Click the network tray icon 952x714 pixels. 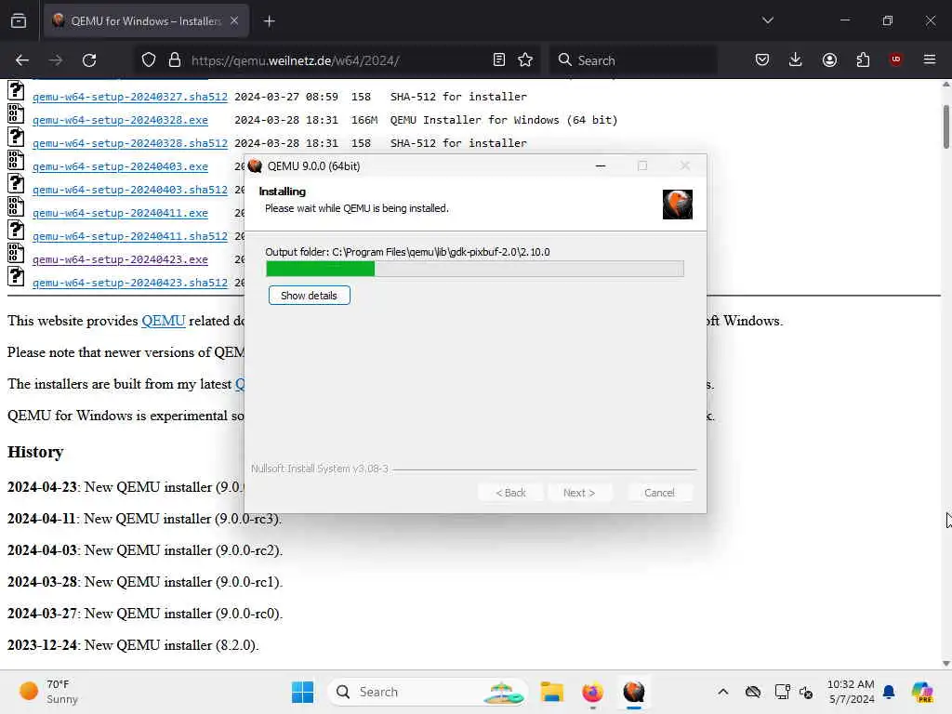point(782,692)
